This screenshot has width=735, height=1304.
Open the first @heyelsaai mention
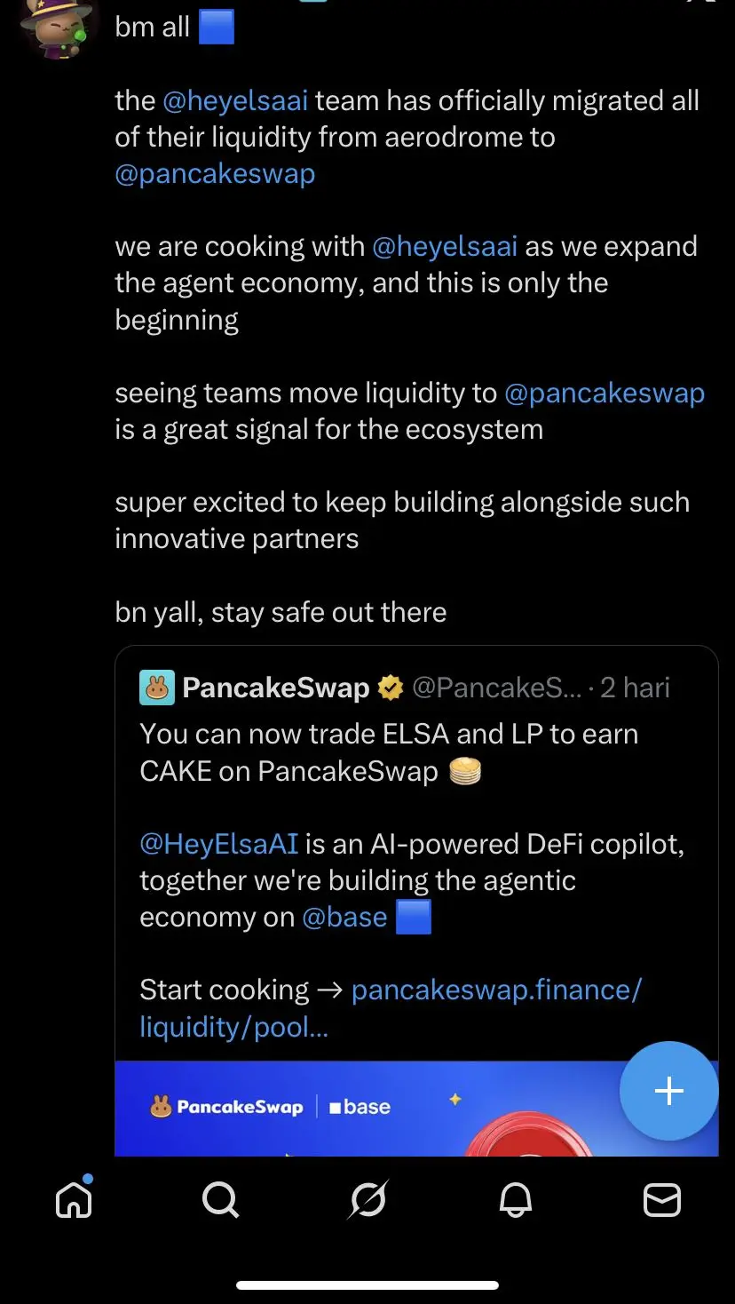(x=235, y=100)
